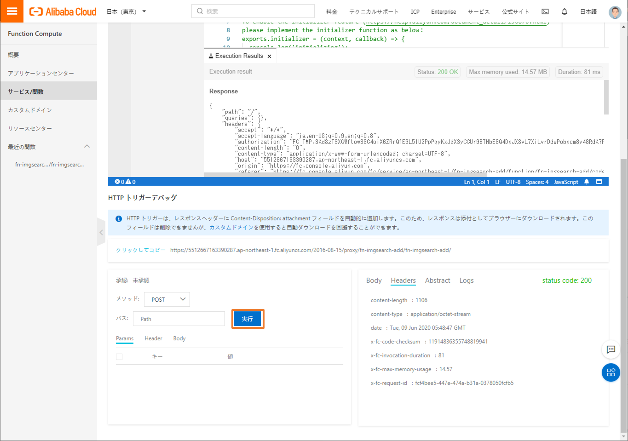The image size is (628, 441).
Task: Open the サービス top menu
Action: point(478,11)
